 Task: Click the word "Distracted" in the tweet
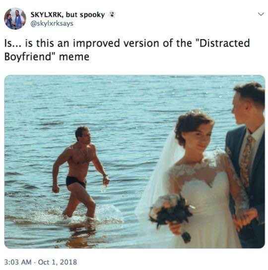click(x=223, y=43)
